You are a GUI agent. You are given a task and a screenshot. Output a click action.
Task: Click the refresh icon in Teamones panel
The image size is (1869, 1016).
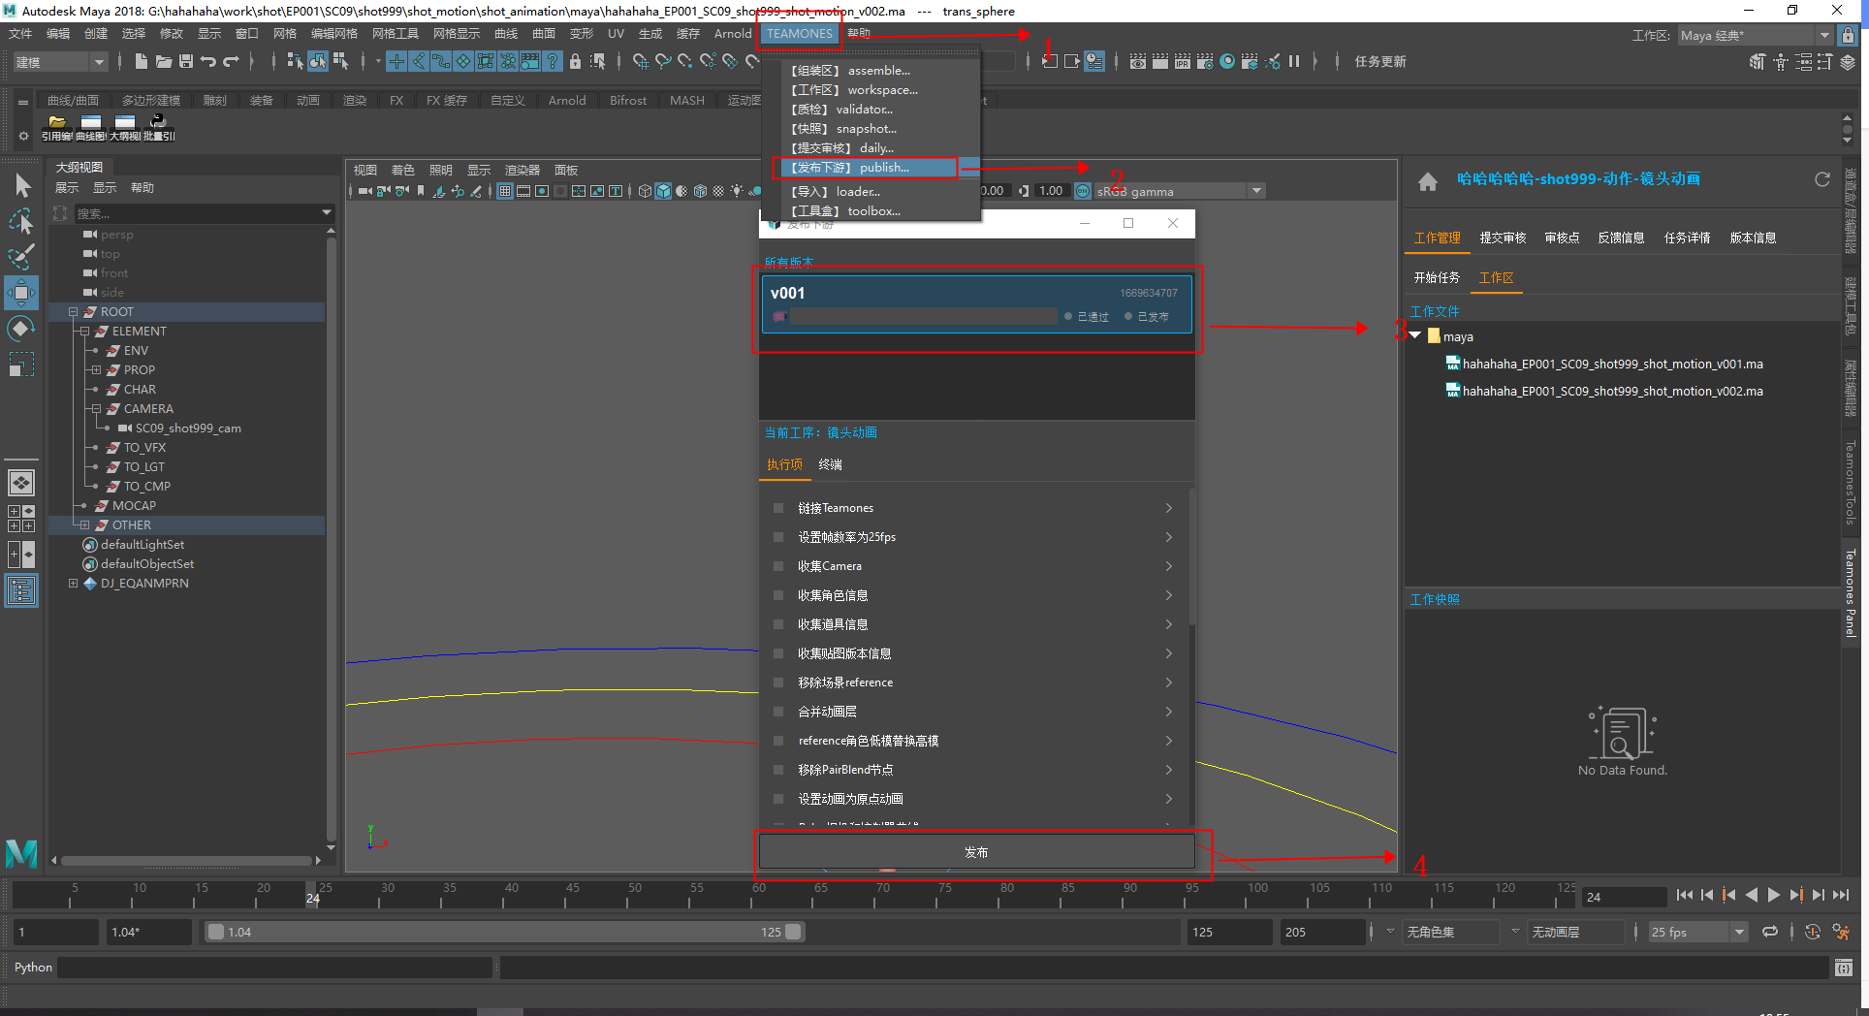tap(1821, 179)
